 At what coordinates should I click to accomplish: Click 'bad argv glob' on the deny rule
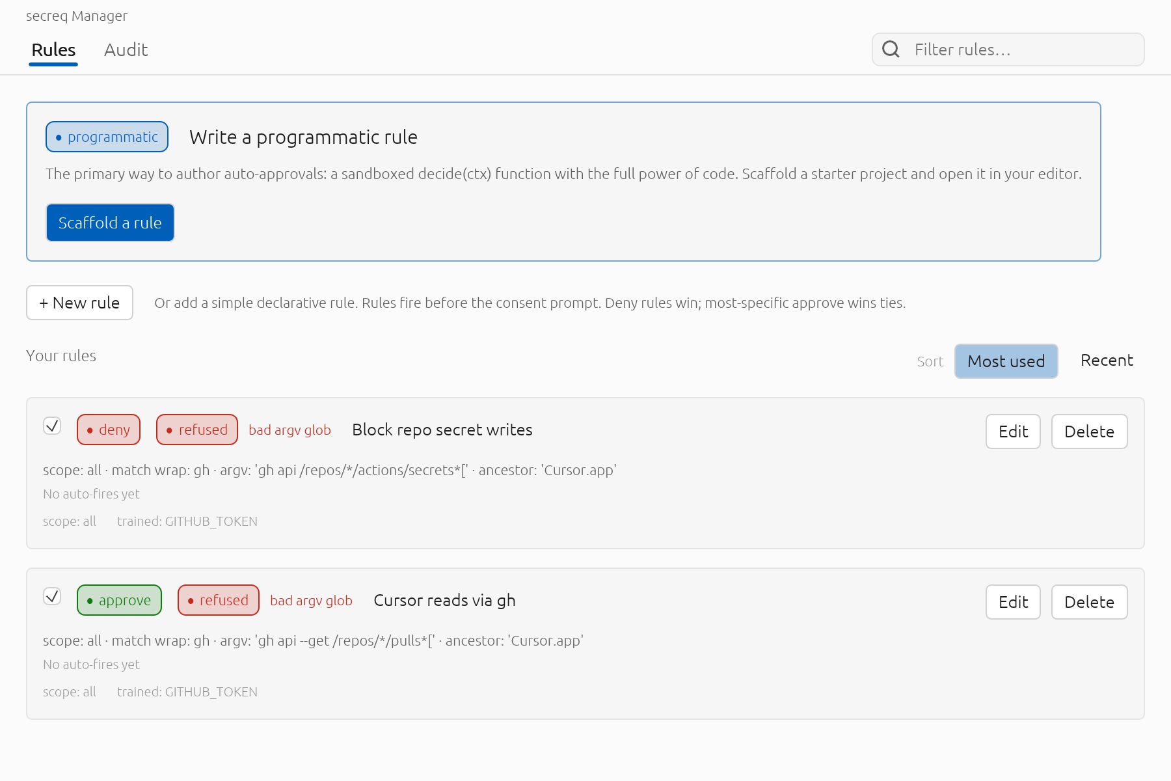tap(289, 430)
